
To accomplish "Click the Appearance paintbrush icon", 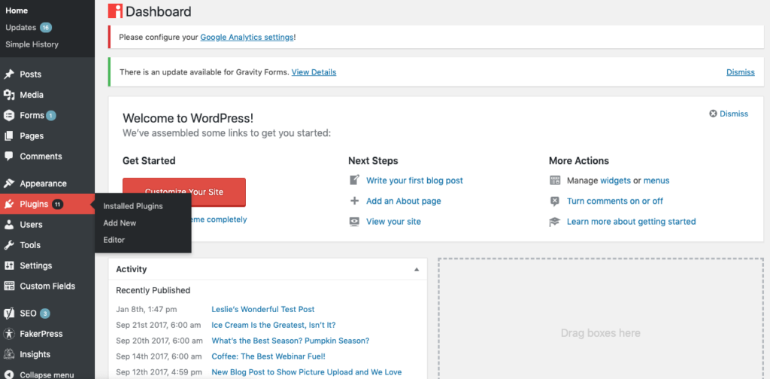I will click(x=9, y=183).
